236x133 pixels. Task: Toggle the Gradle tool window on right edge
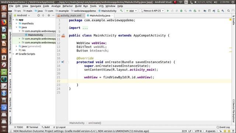point(233,20)
